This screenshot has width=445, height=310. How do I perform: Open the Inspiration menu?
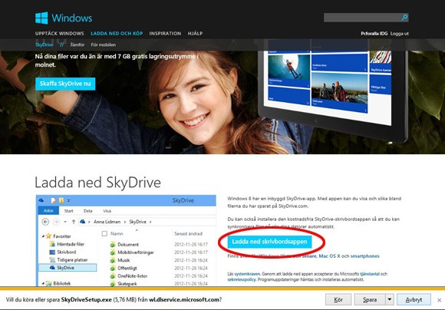[x=165, y=34]
